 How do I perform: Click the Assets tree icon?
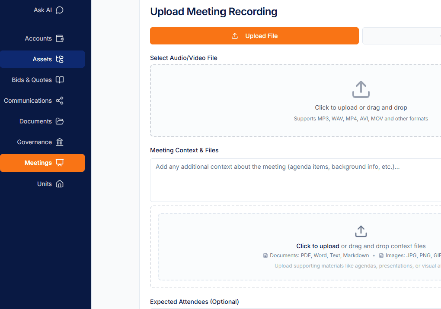tap(60, 59)
